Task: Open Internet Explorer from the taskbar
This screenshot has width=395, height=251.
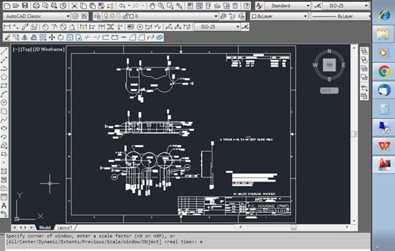Action: [x=384, y=16]
